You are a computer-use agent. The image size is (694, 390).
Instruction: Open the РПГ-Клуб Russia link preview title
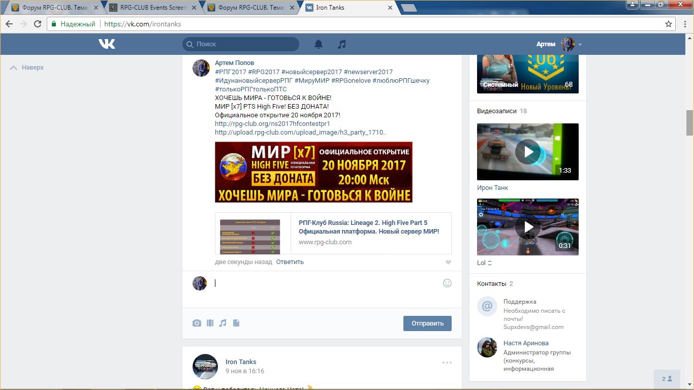369,227
